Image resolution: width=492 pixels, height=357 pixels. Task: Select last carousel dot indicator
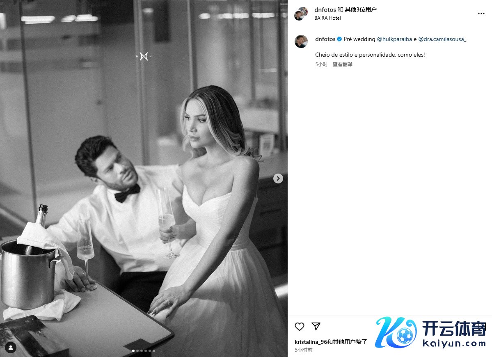coord(154,351)
